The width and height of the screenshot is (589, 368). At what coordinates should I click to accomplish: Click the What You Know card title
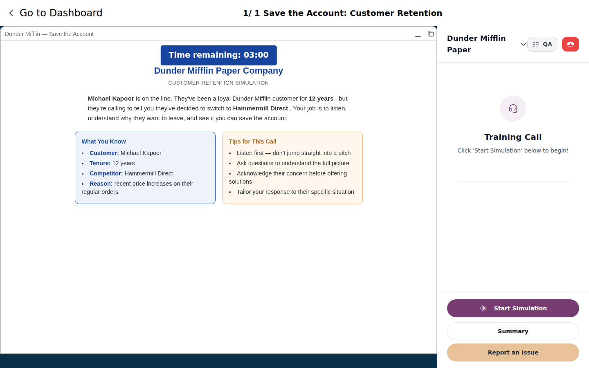103,141
